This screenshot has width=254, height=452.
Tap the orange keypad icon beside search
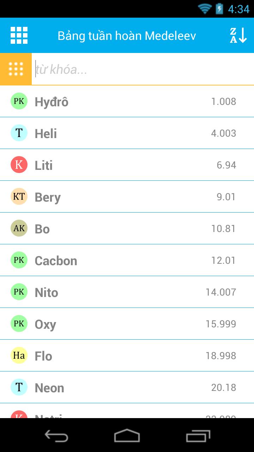point(16,69)
